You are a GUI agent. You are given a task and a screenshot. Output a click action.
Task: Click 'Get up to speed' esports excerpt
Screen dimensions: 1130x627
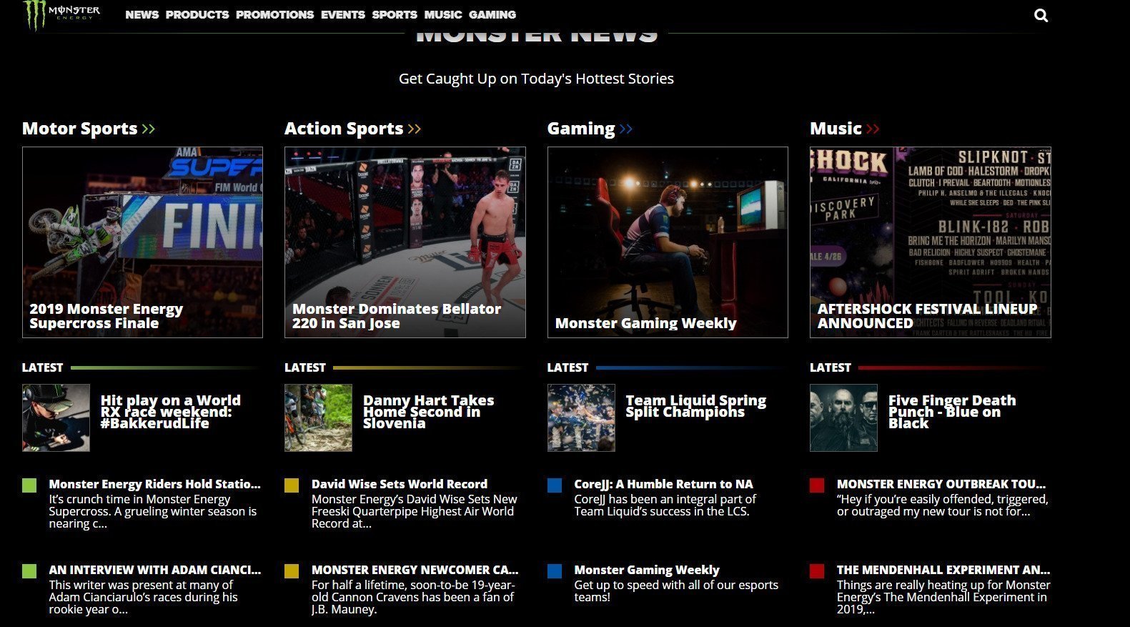(676, 591)
